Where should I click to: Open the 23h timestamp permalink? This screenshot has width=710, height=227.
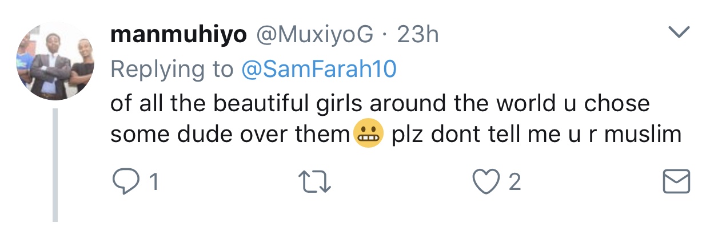(418, 35)
